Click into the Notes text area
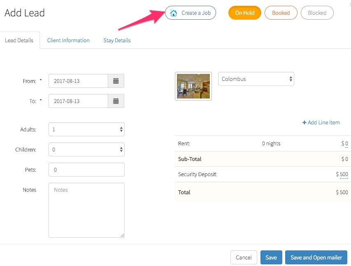 pos(86,210)
